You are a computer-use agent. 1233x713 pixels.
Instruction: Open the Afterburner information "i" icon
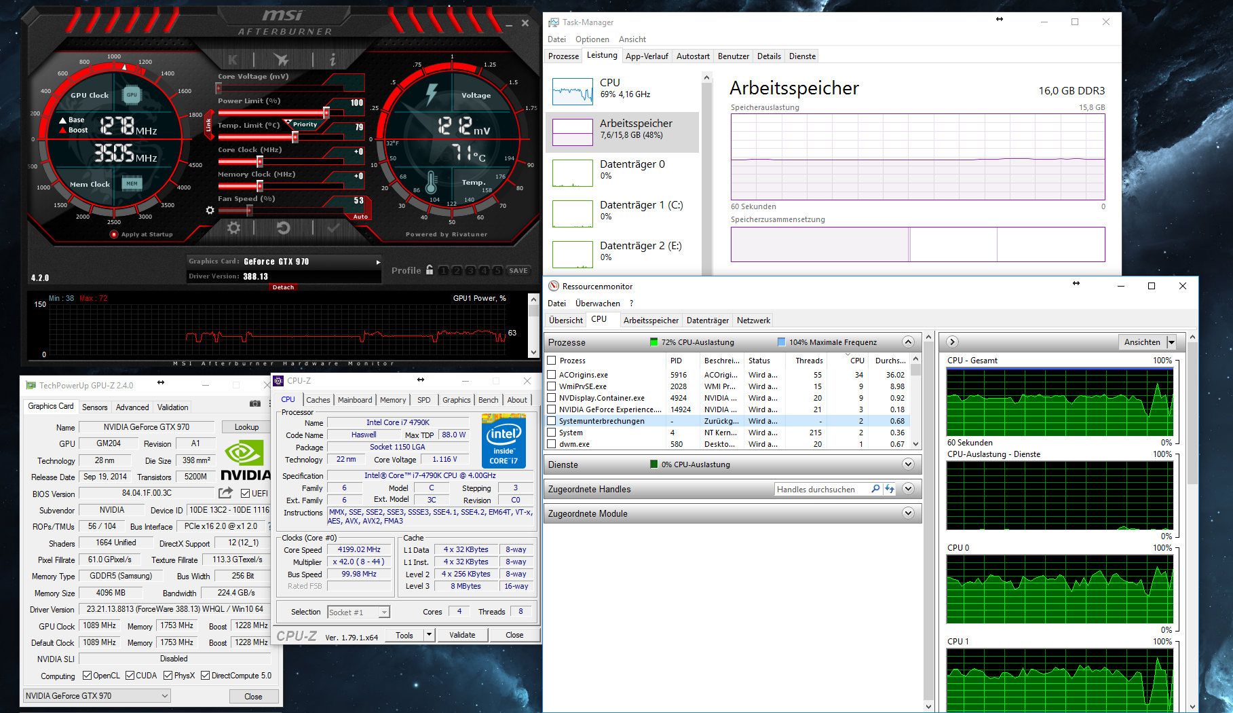[333, 60]
